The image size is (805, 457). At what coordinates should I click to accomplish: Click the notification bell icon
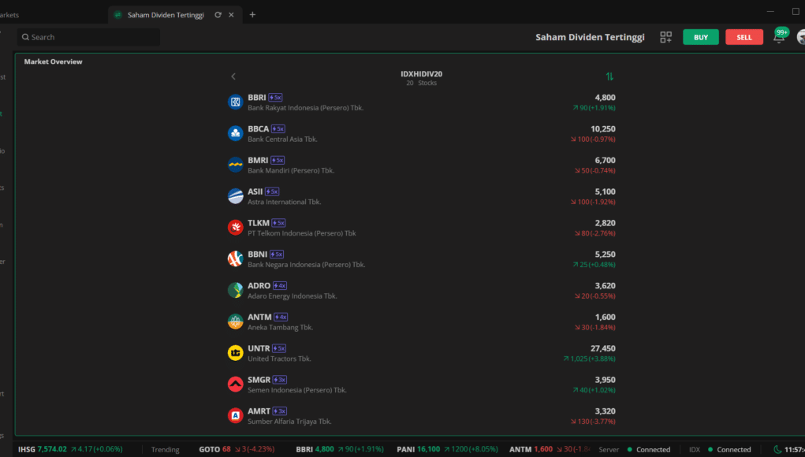[x=779, y=36]
